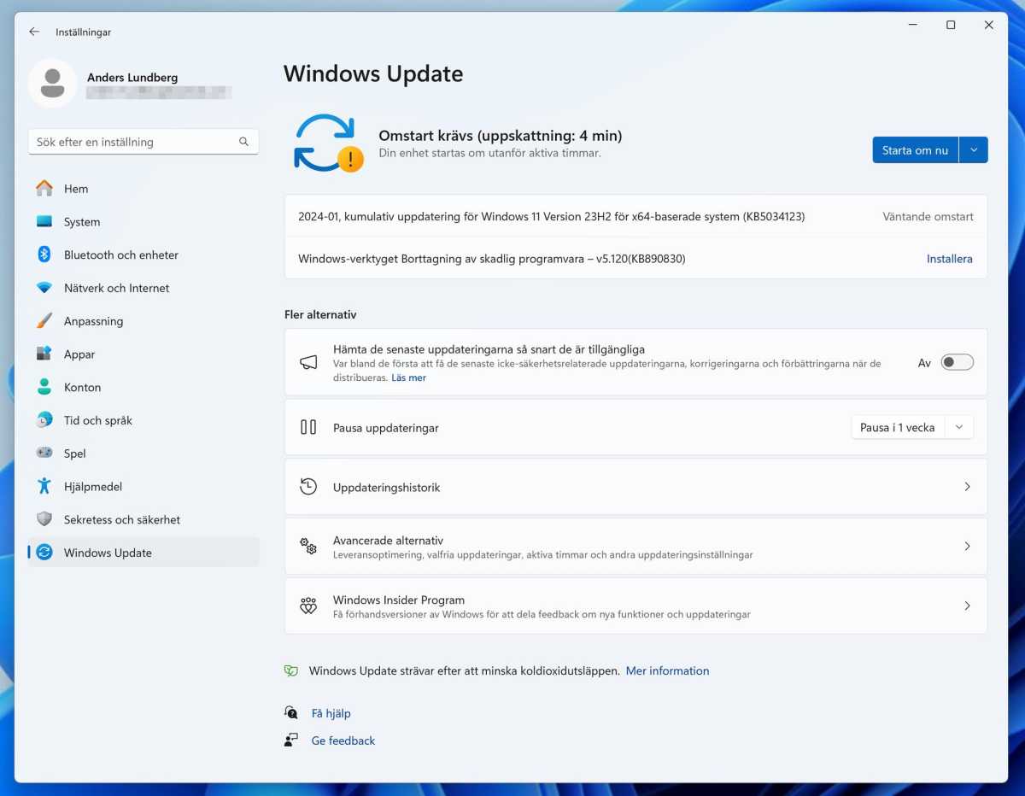Click the green leaf carbon emissions icon
The width and height of the screenshot is (1025, 796).
291,671
